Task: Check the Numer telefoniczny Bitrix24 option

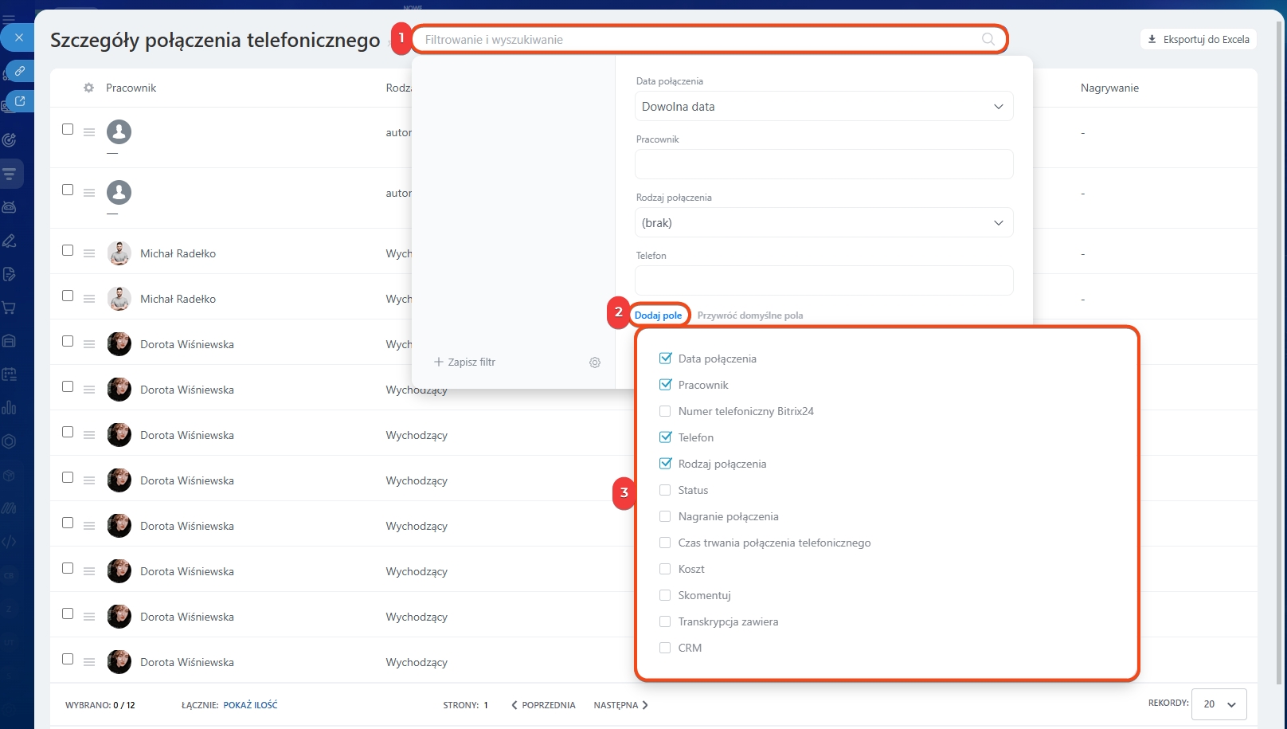Action: [x=665, y=411]
